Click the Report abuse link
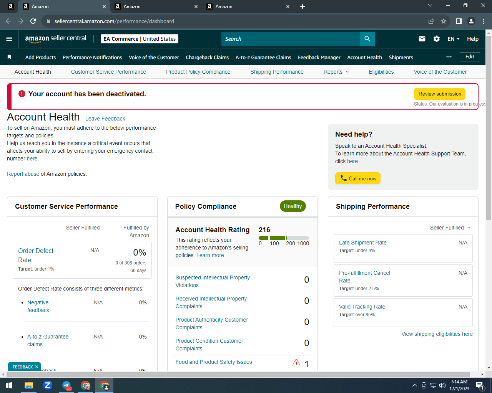The width and height of the screenshot is (492, 393). pos(23,174)
